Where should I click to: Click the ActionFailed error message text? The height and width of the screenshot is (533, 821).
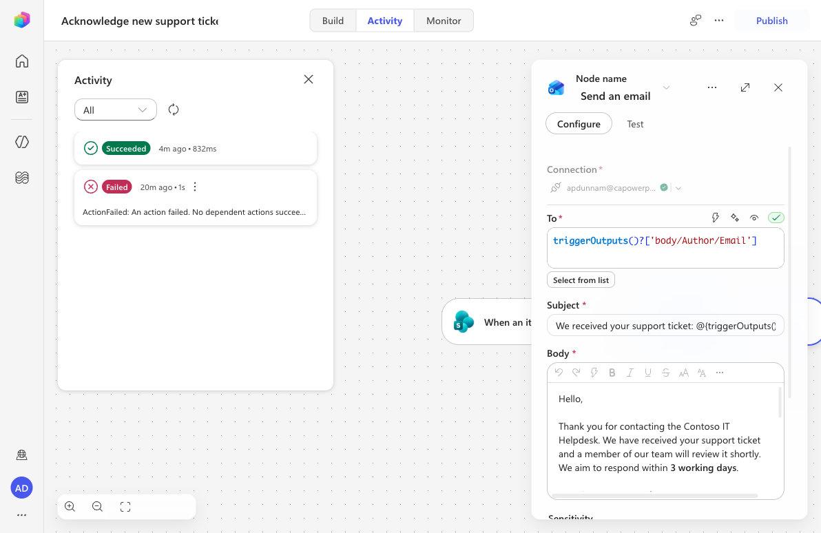click(194, 212)
